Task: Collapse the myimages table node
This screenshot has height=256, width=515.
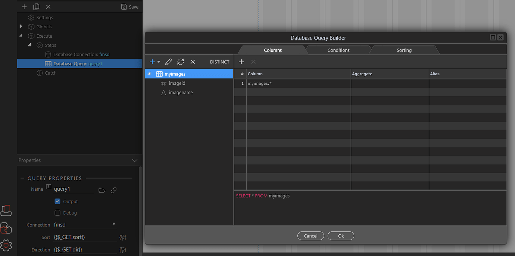Action: [x=149, y=74]
